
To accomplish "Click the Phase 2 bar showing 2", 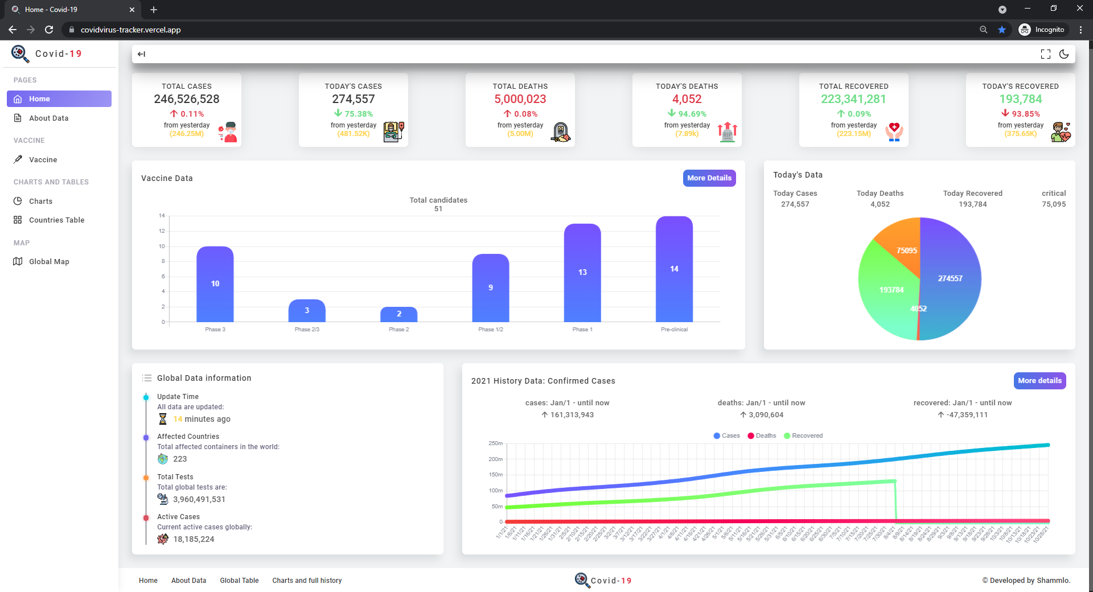I will coord(399,314).
